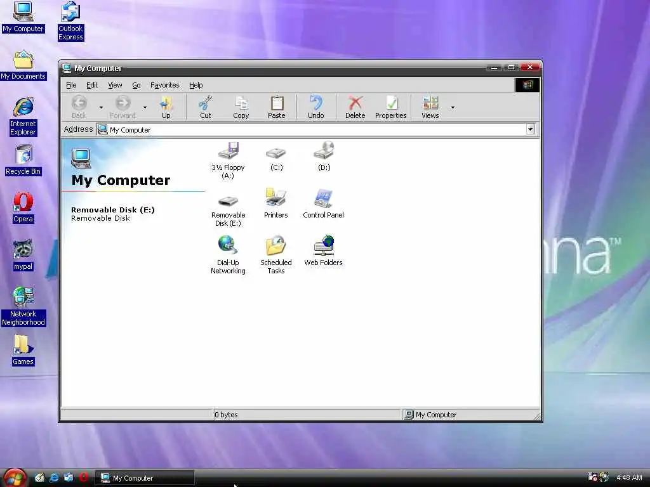The height and width of the screenshot is (487, 650).
Task: Select the Games folder desktop icon
Action: pyautogui.click(x=23, y=350)
